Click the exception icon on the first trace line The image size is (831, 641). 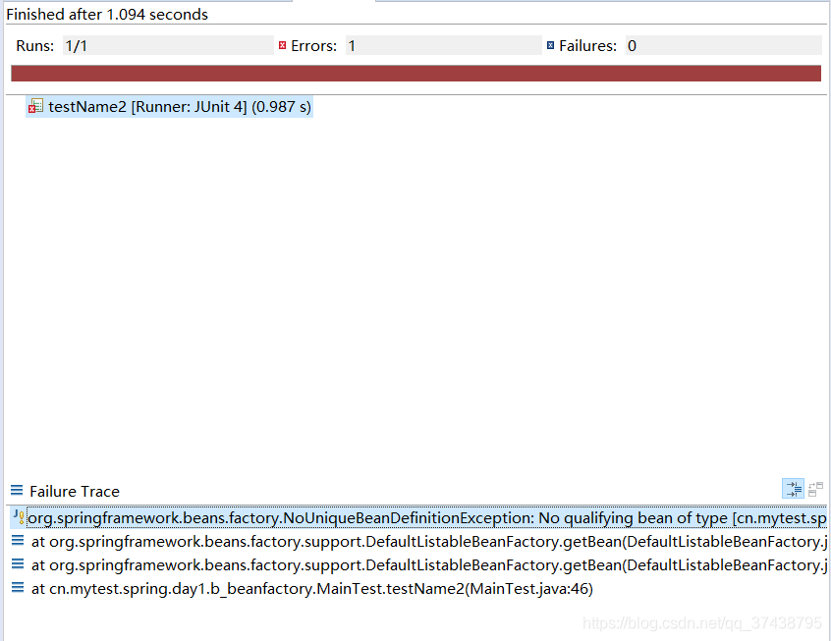coord(19,517)
